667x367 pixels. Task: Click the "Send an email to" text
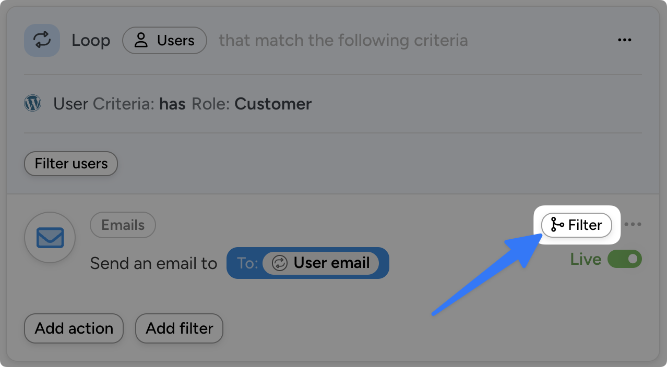point(153,263)
